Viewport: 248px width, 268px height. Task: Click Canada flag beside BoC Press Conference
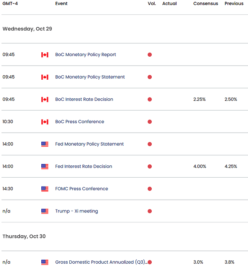coord(45,122)
